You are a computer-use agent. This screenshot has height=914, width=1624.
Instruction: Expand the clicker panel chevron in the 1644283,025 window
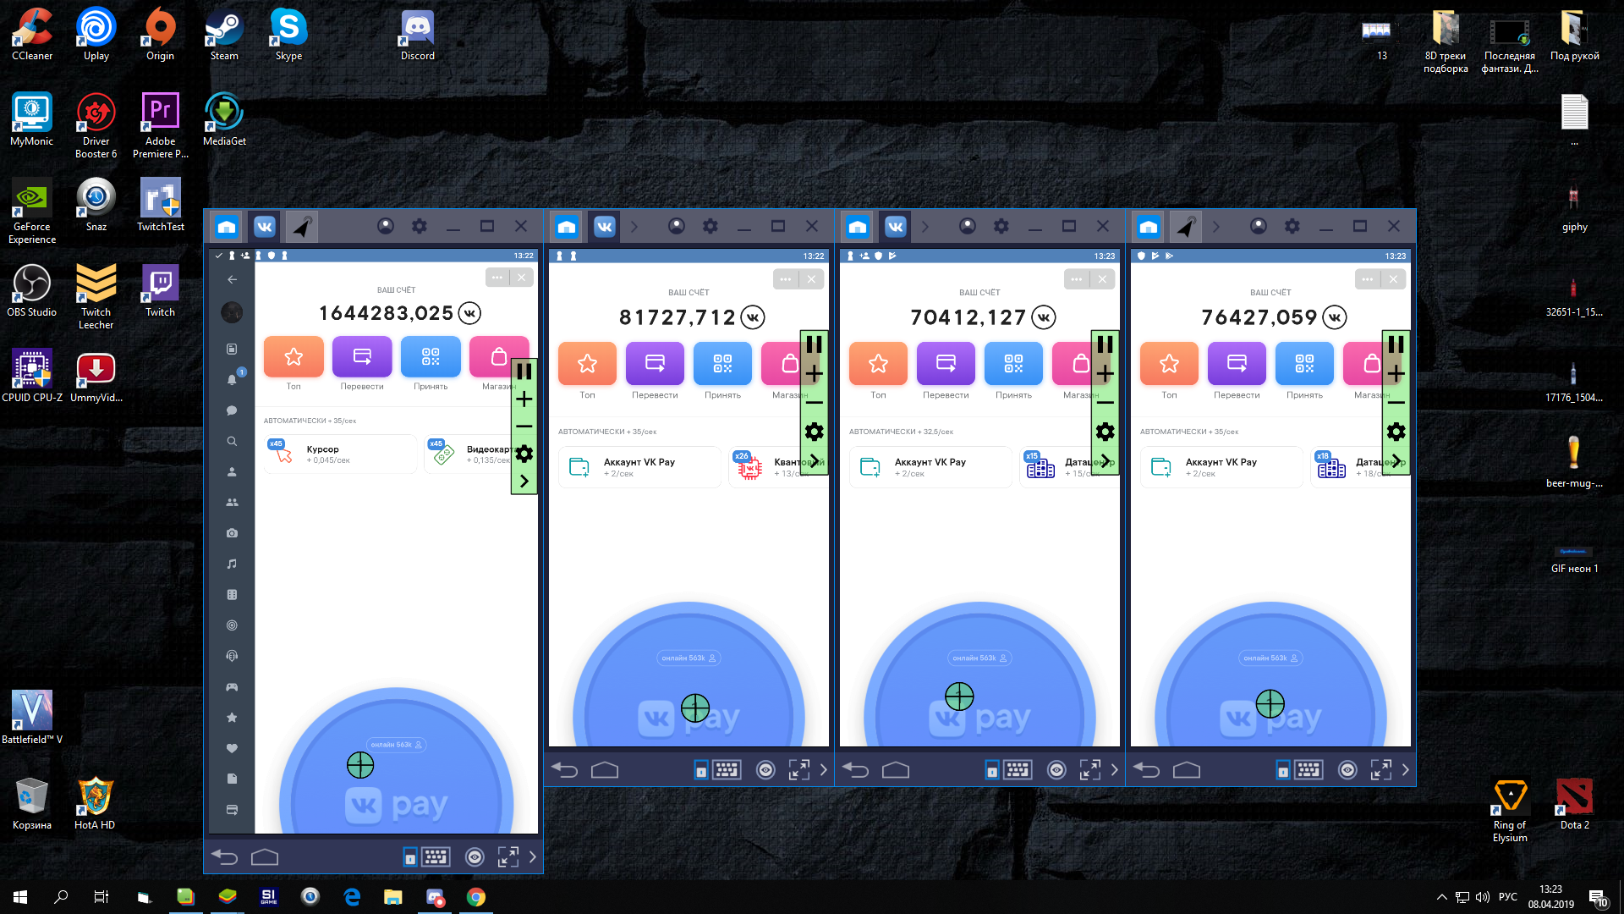pyautogui.click(x=524, y=481)
